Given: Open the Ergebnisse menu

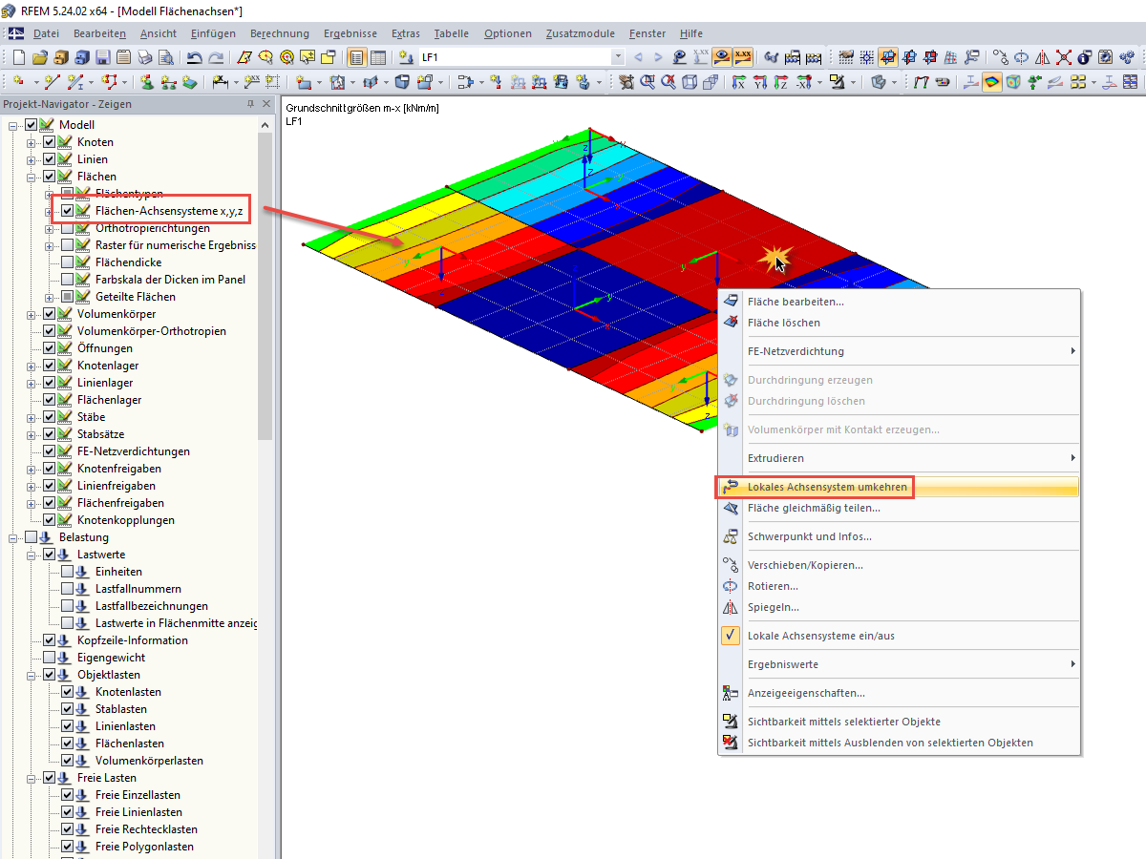Looking at the screenshot, I should 350,33.
